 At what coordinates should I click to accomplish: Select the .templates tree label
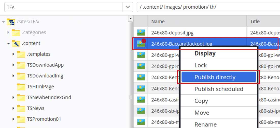[39, 54]
